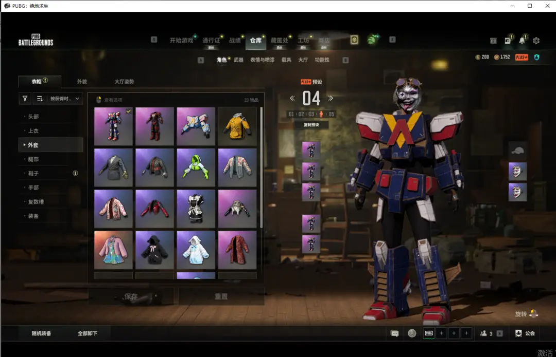Select preset 03
The width and height of the screenshot is (556, 357).
click(311, 114)
